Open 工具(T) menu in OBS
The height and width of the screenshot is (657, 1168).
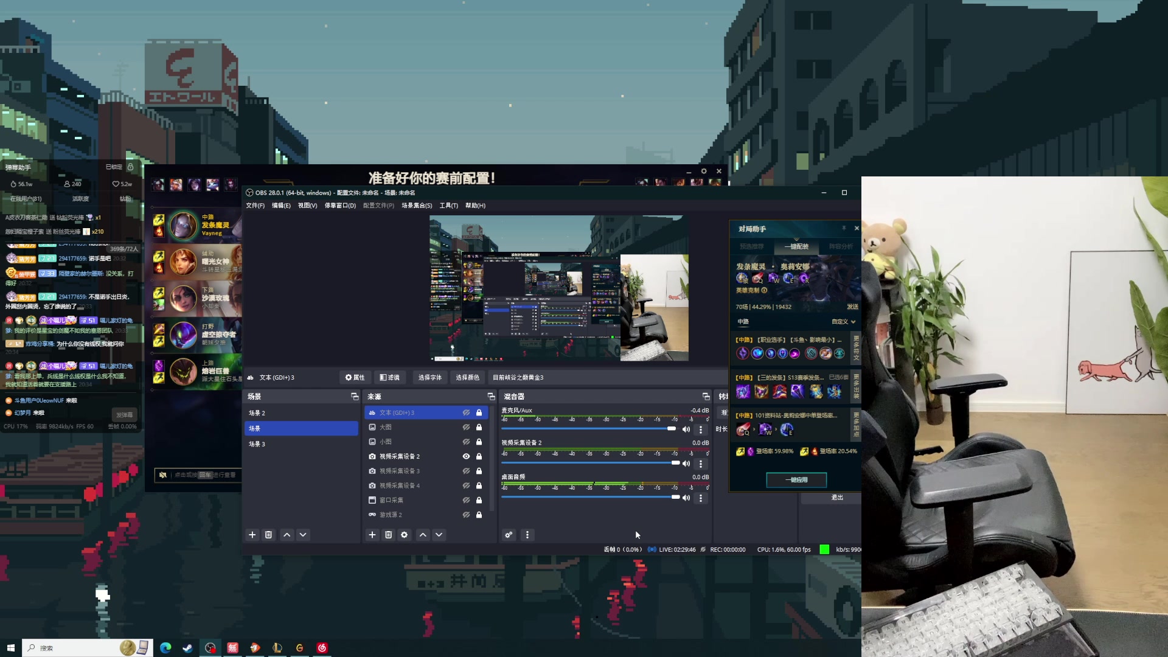pos(448,206)
